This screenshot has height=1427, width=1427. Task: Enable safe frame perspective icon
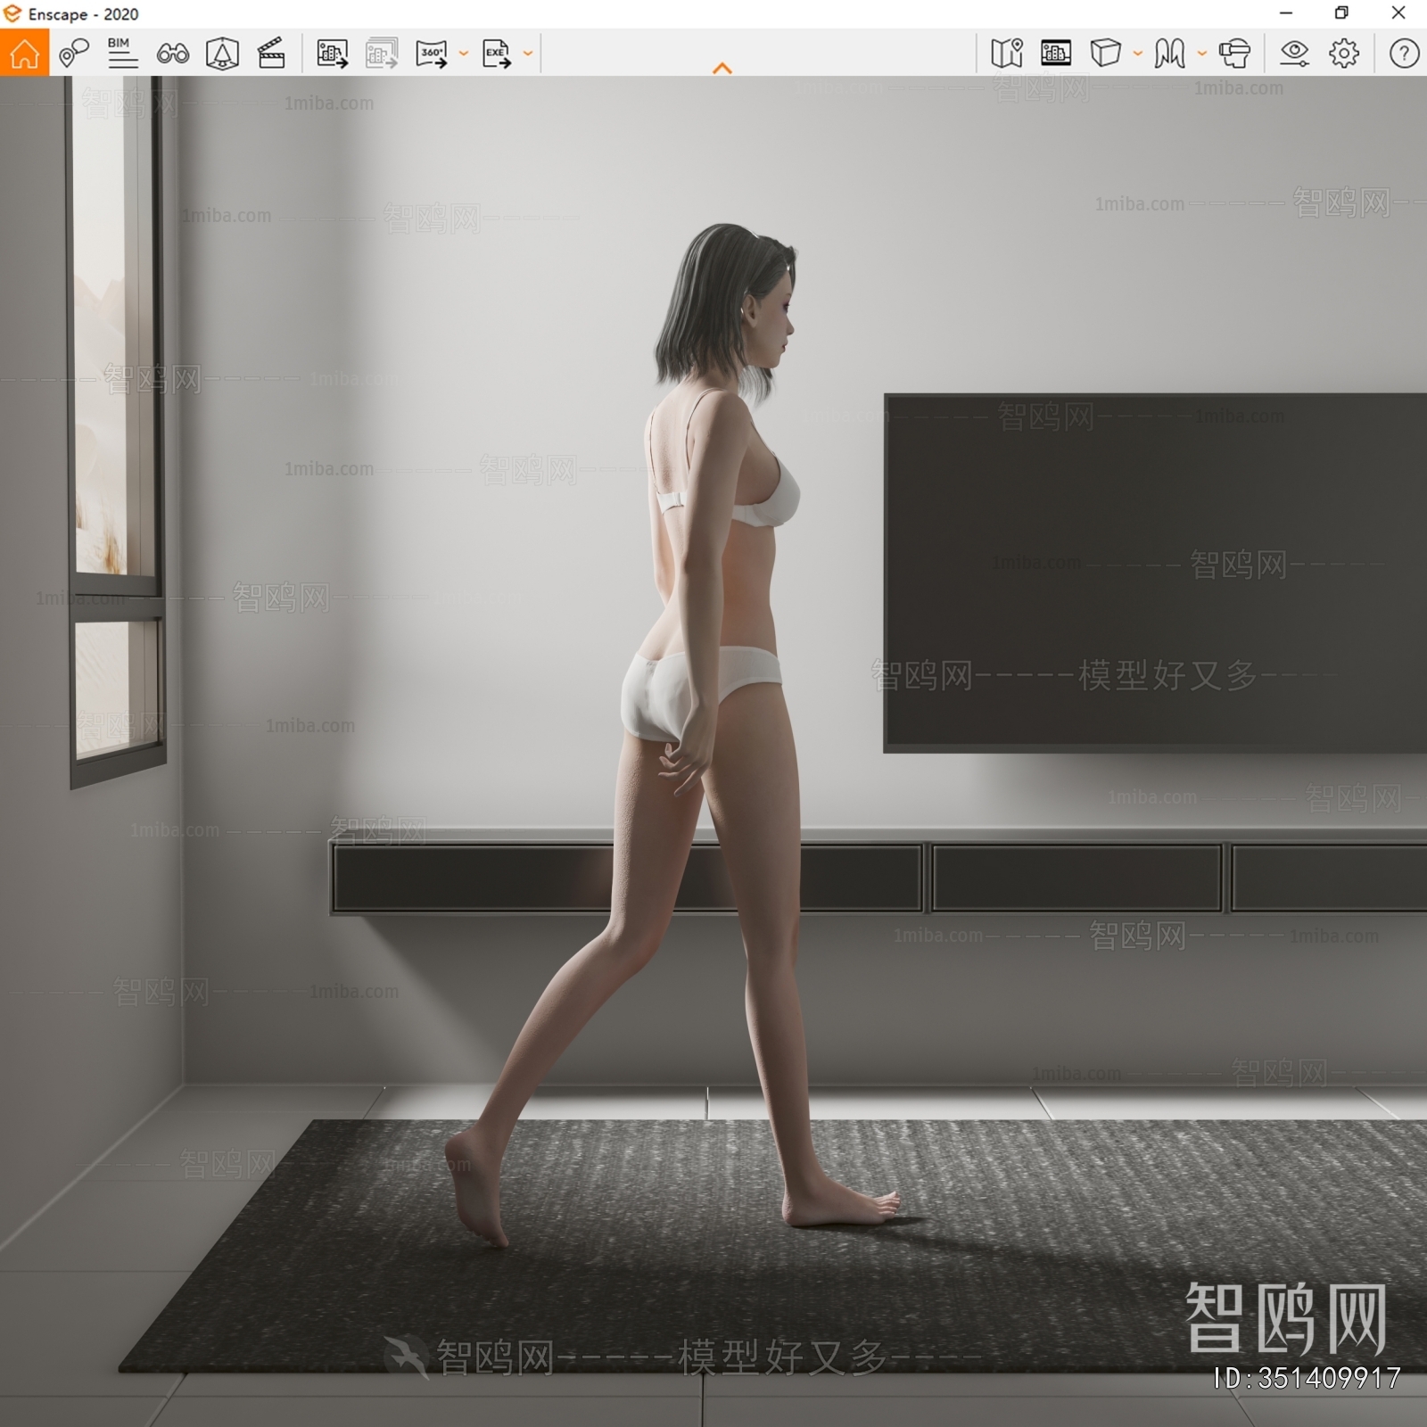point(222,54)
